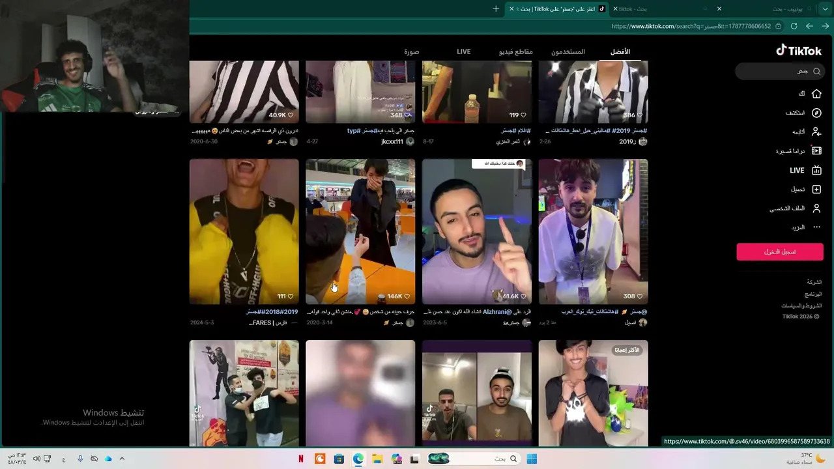Click the #2018#2019#جستر hashtag caption
834x469 pixels.
point(272,312)
